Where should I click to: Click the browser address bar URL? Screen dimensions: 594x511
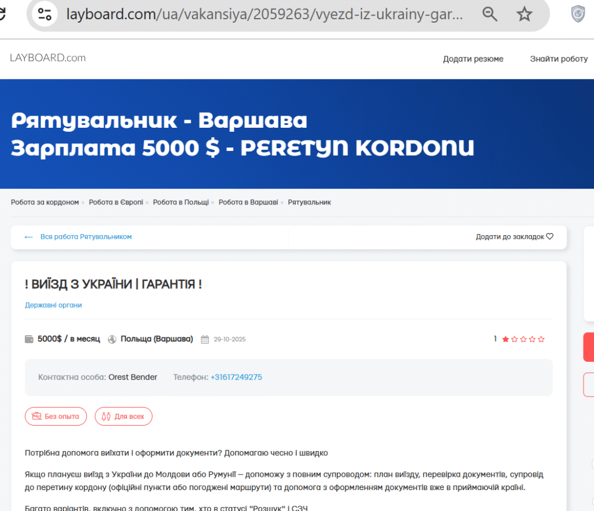264,14
